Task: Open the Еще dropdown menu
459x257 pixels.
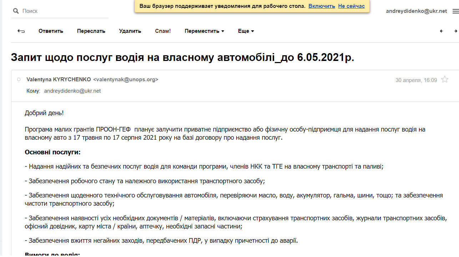Action: 246,31
